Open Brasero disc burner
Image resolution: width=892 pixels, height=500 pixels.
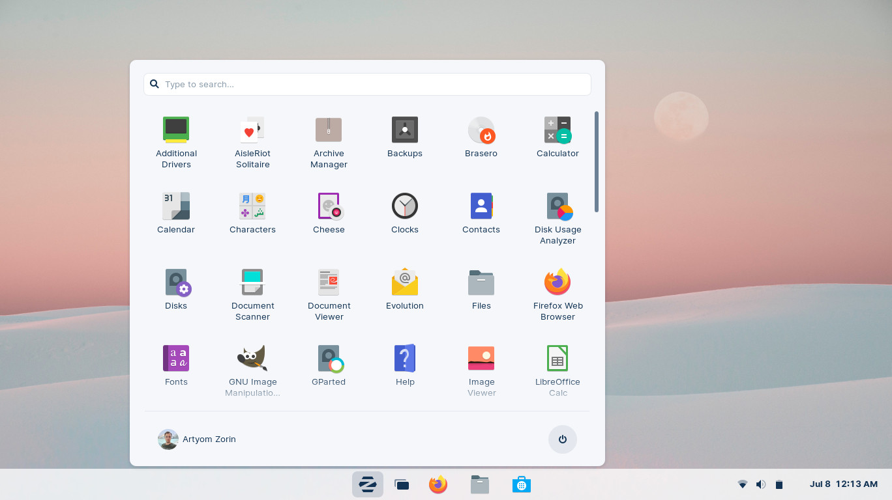pyautogui.click(x=481, y=137)
